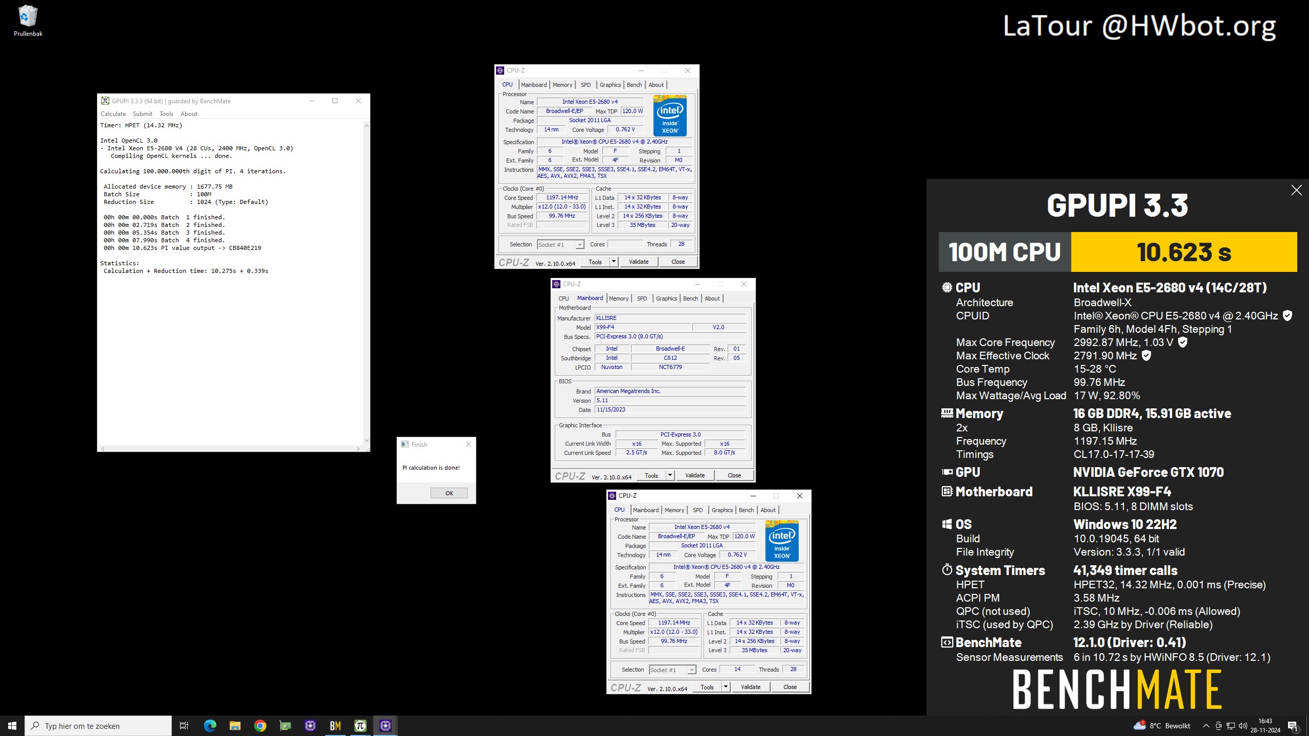Open Socket #1 dropdown in bottom CPU-Z
The width and height of the screenshot is (1309, 736).
pyautogui.click(x=691, y=670)
